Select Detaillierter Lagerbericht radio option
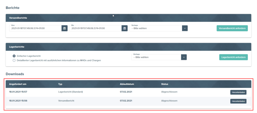 (14, 60)
